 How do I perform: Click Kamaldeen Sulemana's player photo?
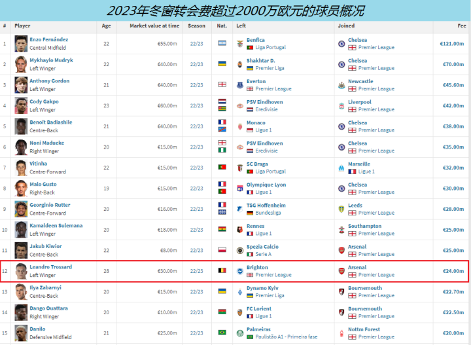[21, 230]
